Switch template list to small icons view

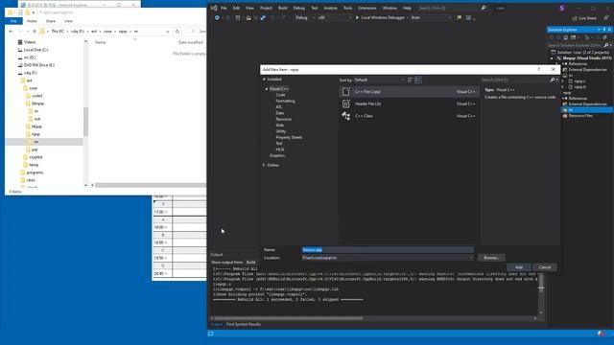410,80
